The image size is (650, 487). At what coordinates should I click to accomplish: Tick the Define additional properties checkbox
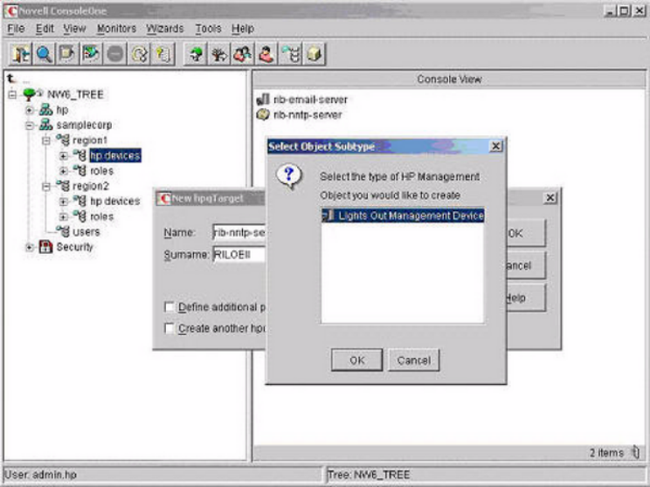click(x=169, y=307)
